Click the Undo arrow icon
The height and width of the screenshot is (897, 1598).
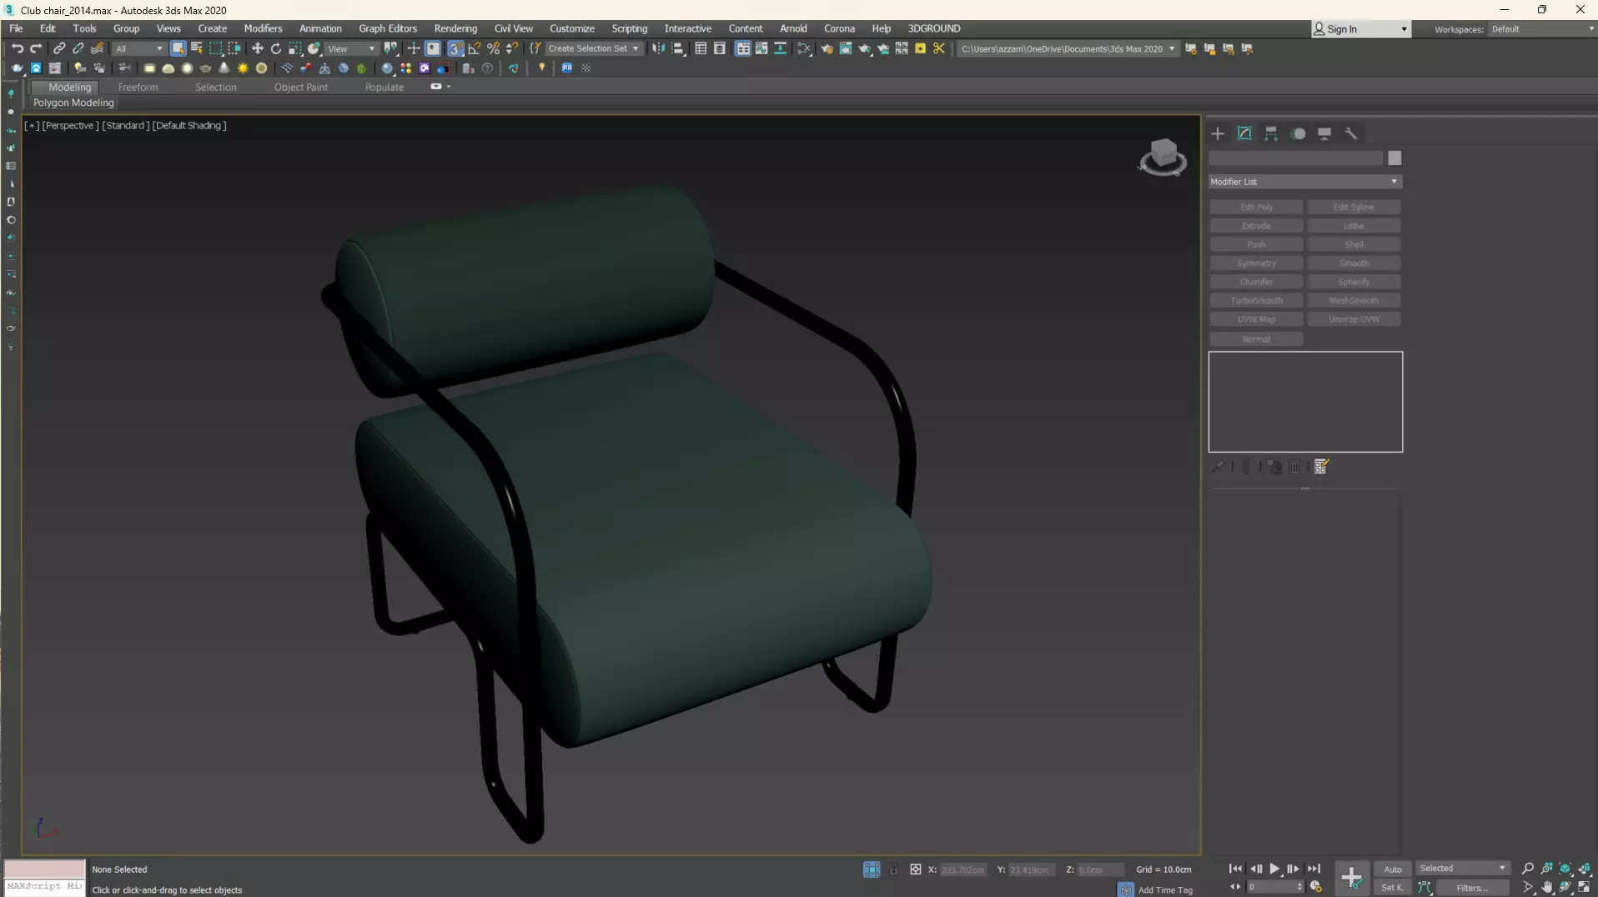(17, 48)
